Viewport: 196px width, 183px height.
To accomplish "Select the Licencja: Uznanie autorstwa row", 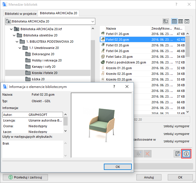I will tap(33, 120).
